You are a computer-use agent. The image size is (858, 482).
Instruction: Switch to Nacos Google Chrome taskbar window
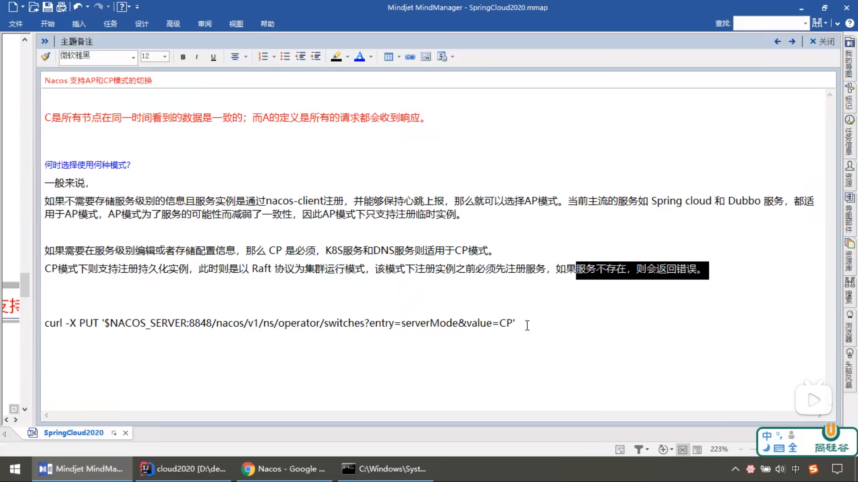click(283, 469)
